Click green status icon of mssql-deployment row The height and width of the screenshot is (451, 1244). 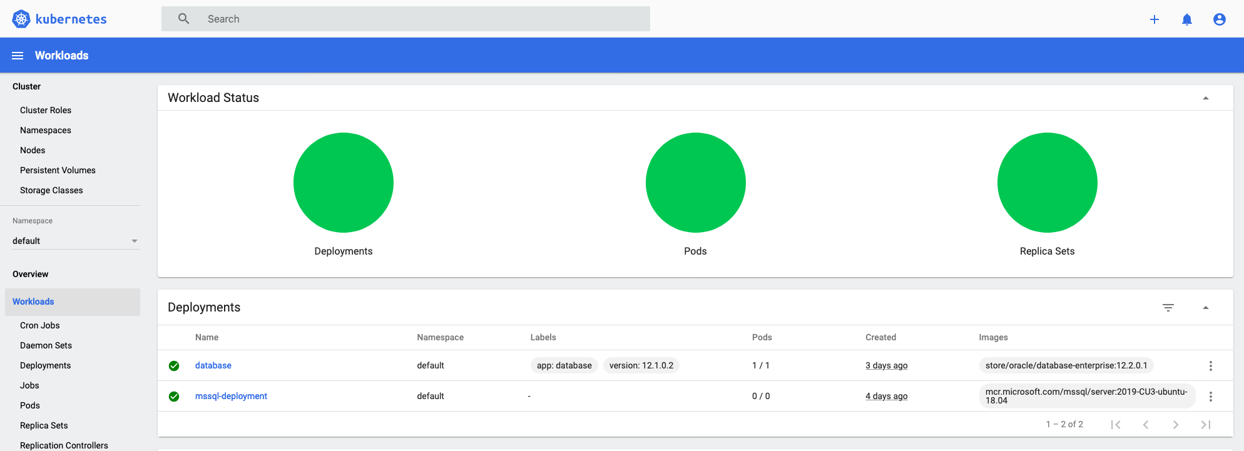point(174,397)
